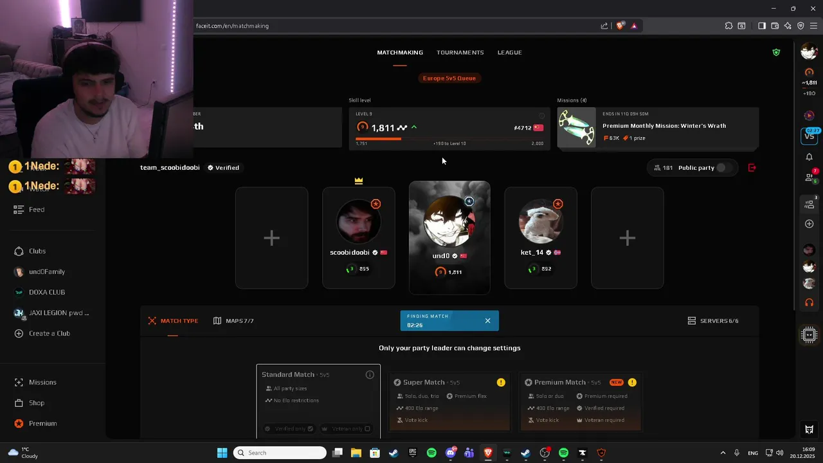This screenshot has width=823, height=463.
Task: Open und0's player card
Action: [x=449, y=237]
